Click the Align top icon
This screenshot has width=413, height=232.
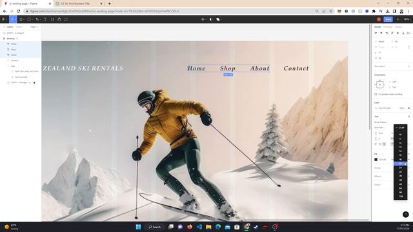click(392, 33)
